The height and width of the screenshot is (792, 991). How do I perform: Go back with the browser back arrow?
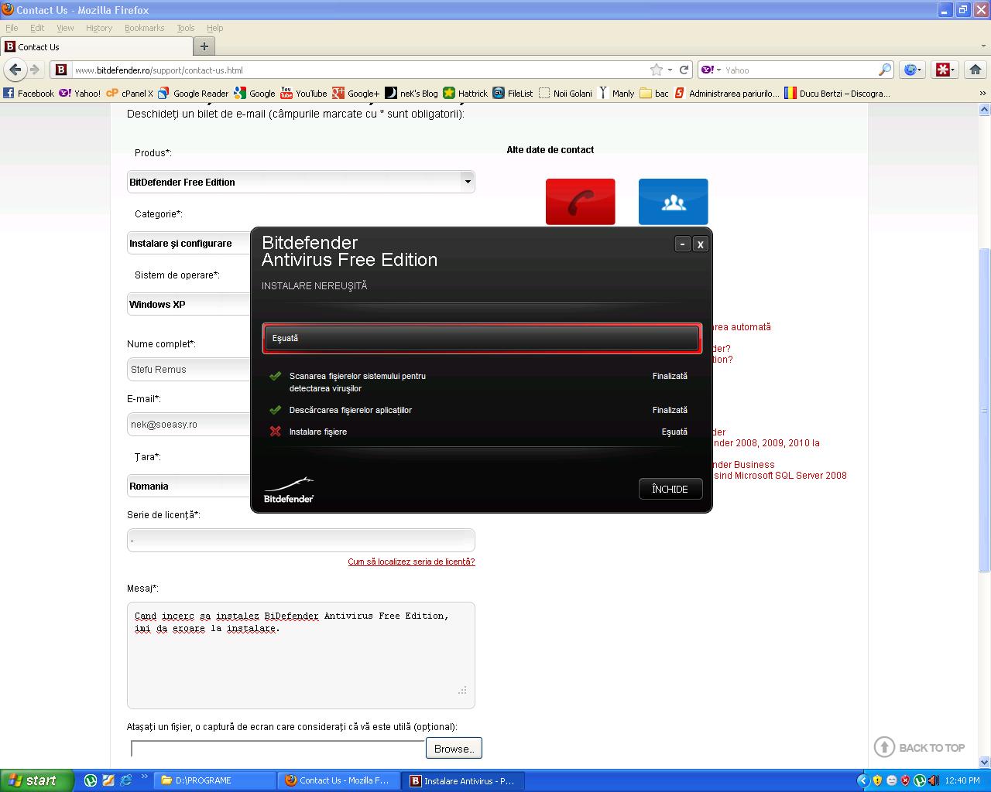coord(15,70)
